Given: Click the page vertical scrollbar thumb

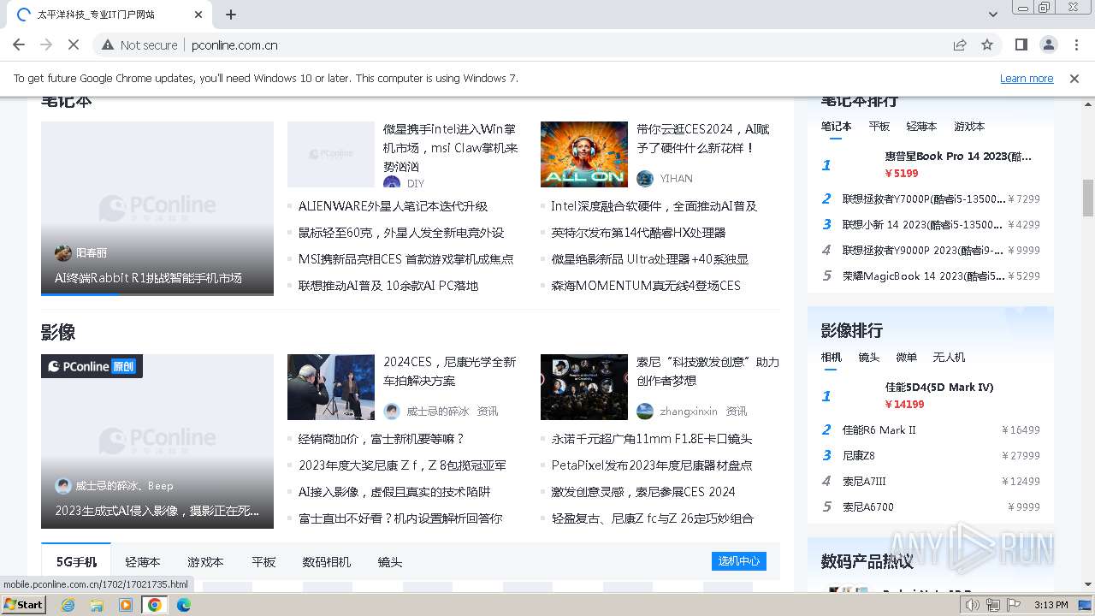Looking at the screenshot, I should [x=1087, y=198].
